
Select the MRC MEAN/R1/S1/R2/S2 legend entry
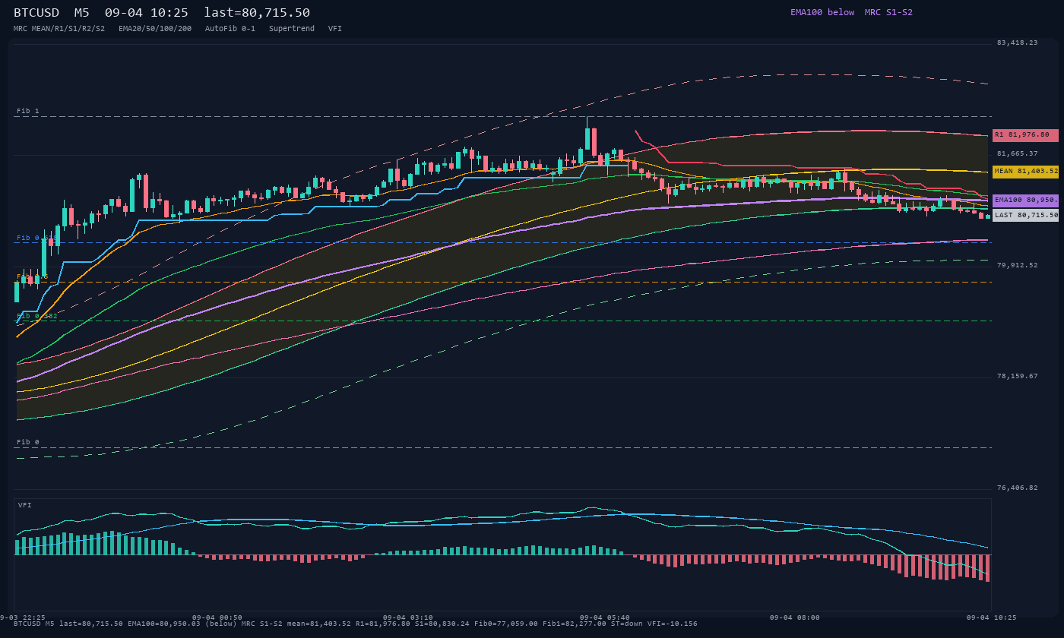tap(59, 29)
